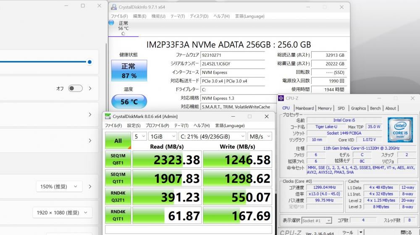Switch to the About tab in CPU-Z
The width and height of the screenshot is (420, 235).
pos(391,108)
